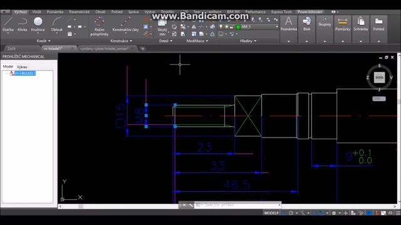401x225 pixels.
Task: Expand dropdown arrow under Poznámka panel
Action: [x=288, y=41]
